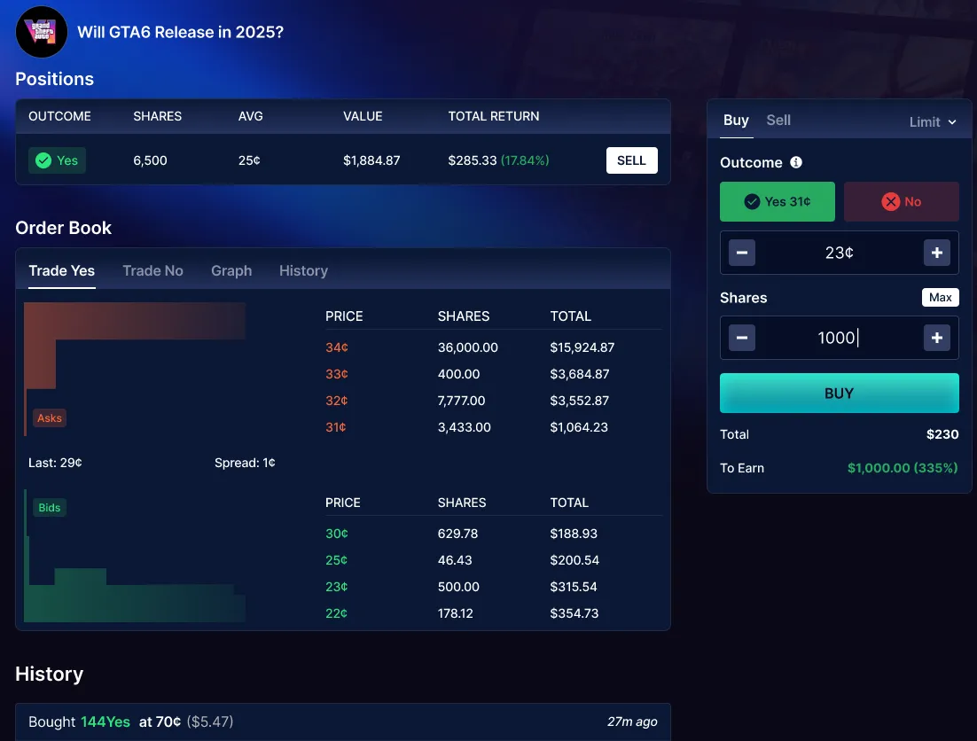This screenshot has width=977, height=741.
Task: Open the Trade No tab
Action: click(152, 271)
